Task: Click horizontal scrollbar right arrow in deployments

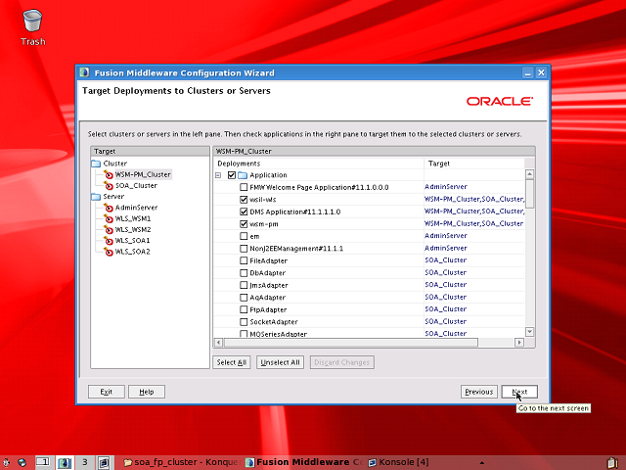Action: (x=519, y=343)
